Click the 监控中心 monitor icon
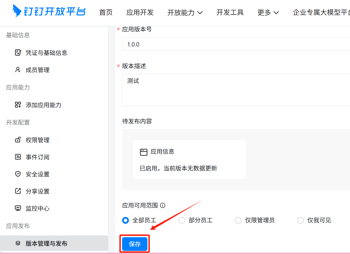The height and width of the screenshot is (254, 350). [x=18, y=208]
